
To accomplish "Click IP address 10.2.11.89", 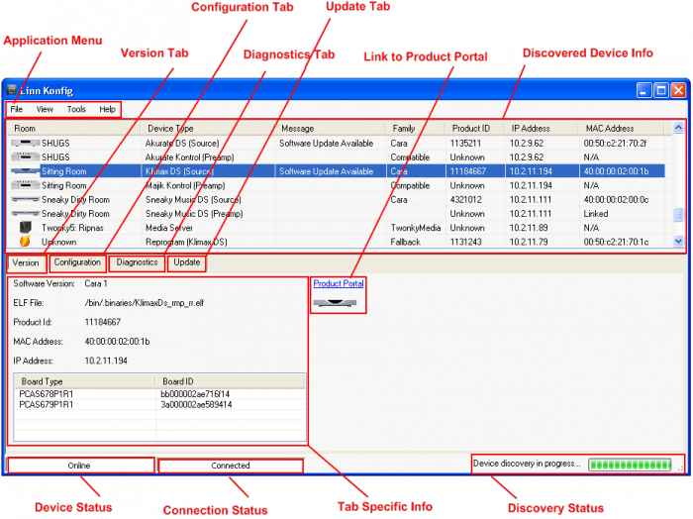I will click(x=529, y=228).
